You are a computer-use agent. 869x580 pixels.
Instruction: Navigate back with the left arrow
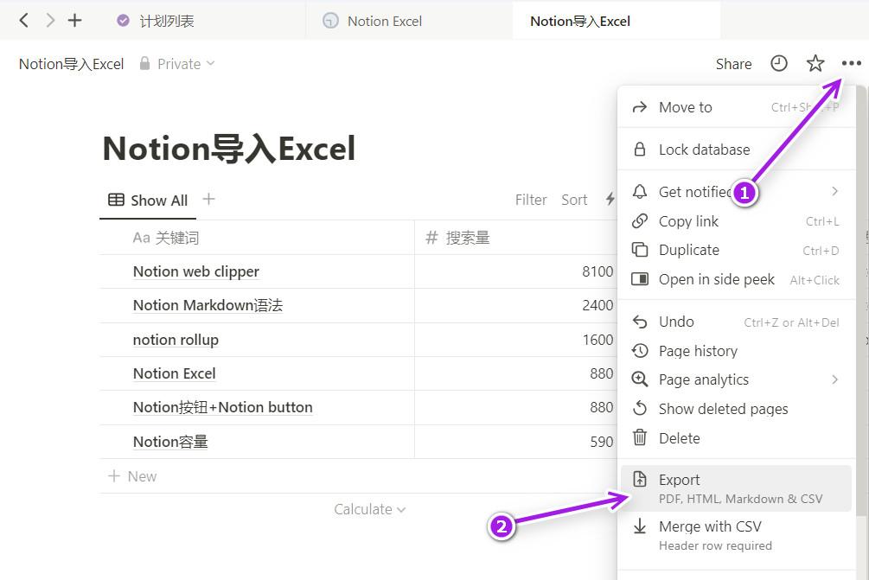(22, 19)
